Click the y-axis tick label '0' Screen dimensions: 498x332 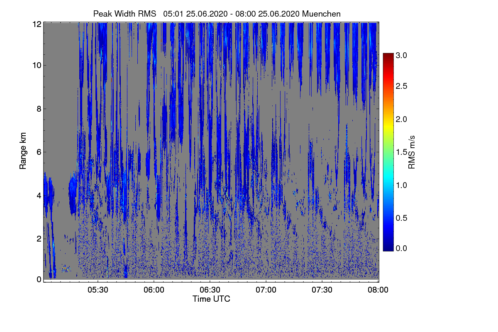pyautogui.click(x=39, y=279)
